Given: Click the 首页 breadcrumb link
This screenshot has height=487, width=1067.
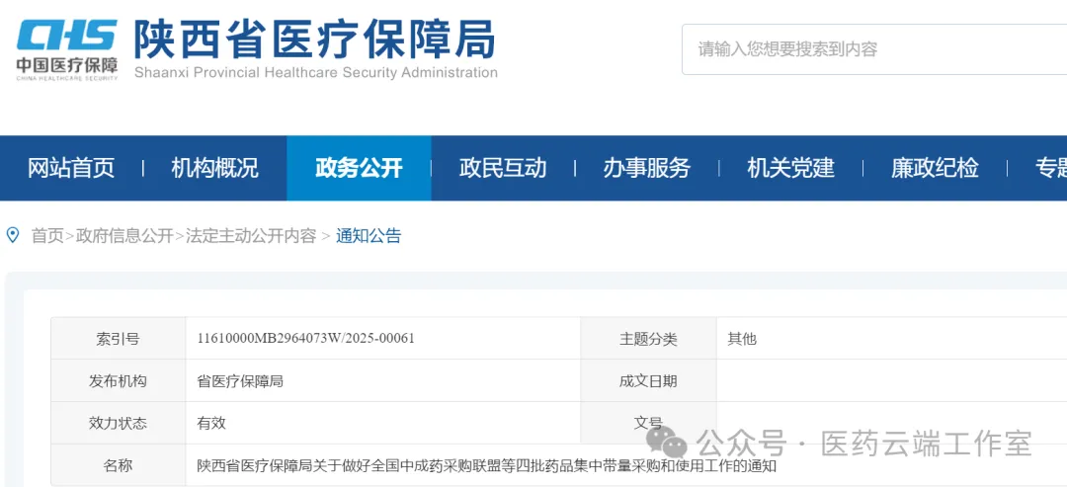Looking at the screenshot, I should (x=47, y=236).
